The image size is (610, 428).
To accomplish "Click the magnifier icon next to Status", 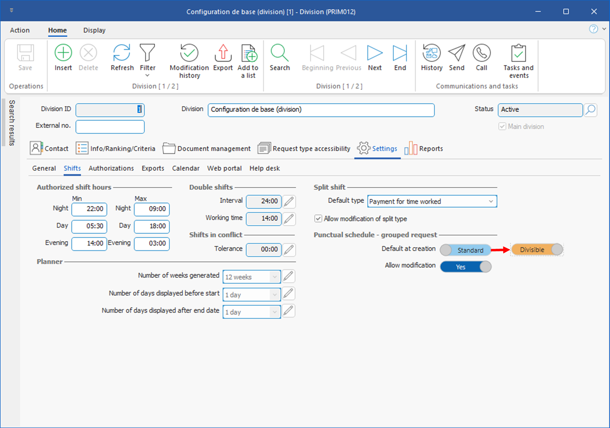I will point(591,110).
